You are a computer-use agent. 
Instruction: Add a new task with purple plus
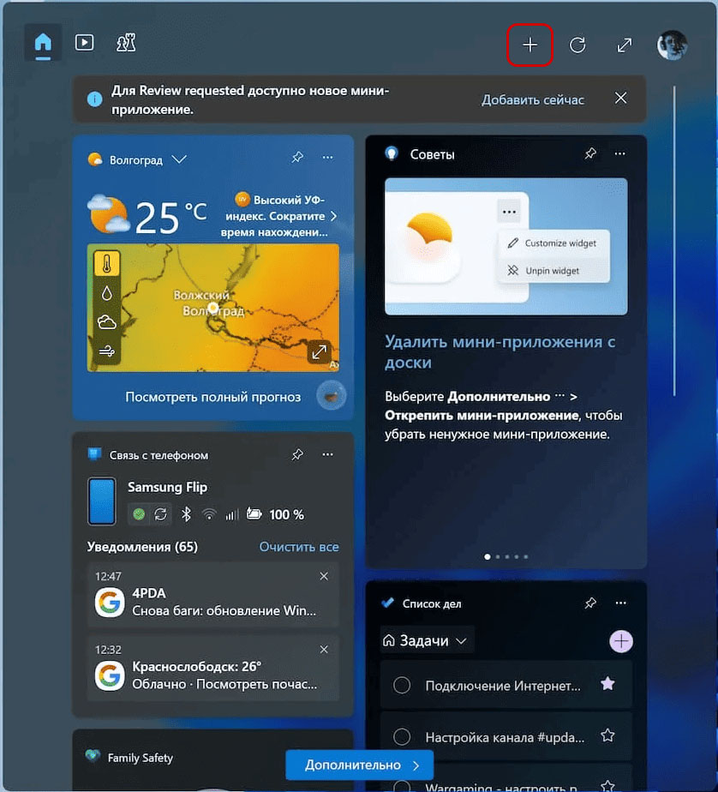click(x=621, y=641)
